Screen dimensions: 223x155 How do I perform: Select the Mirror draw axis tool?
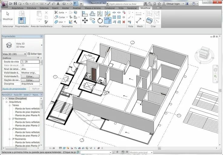108,14
